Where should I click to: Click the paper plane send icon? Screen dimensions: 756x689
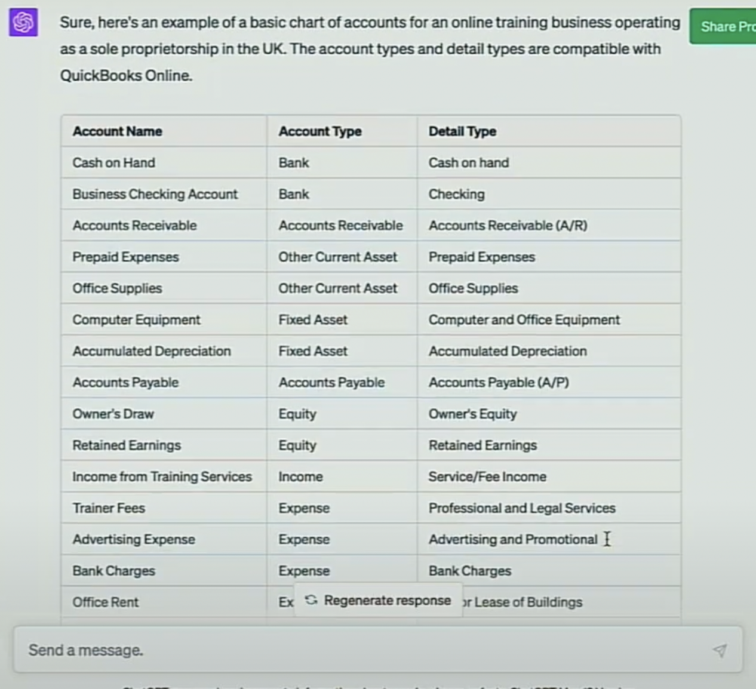pyautogui.click(x=720, y=650)
